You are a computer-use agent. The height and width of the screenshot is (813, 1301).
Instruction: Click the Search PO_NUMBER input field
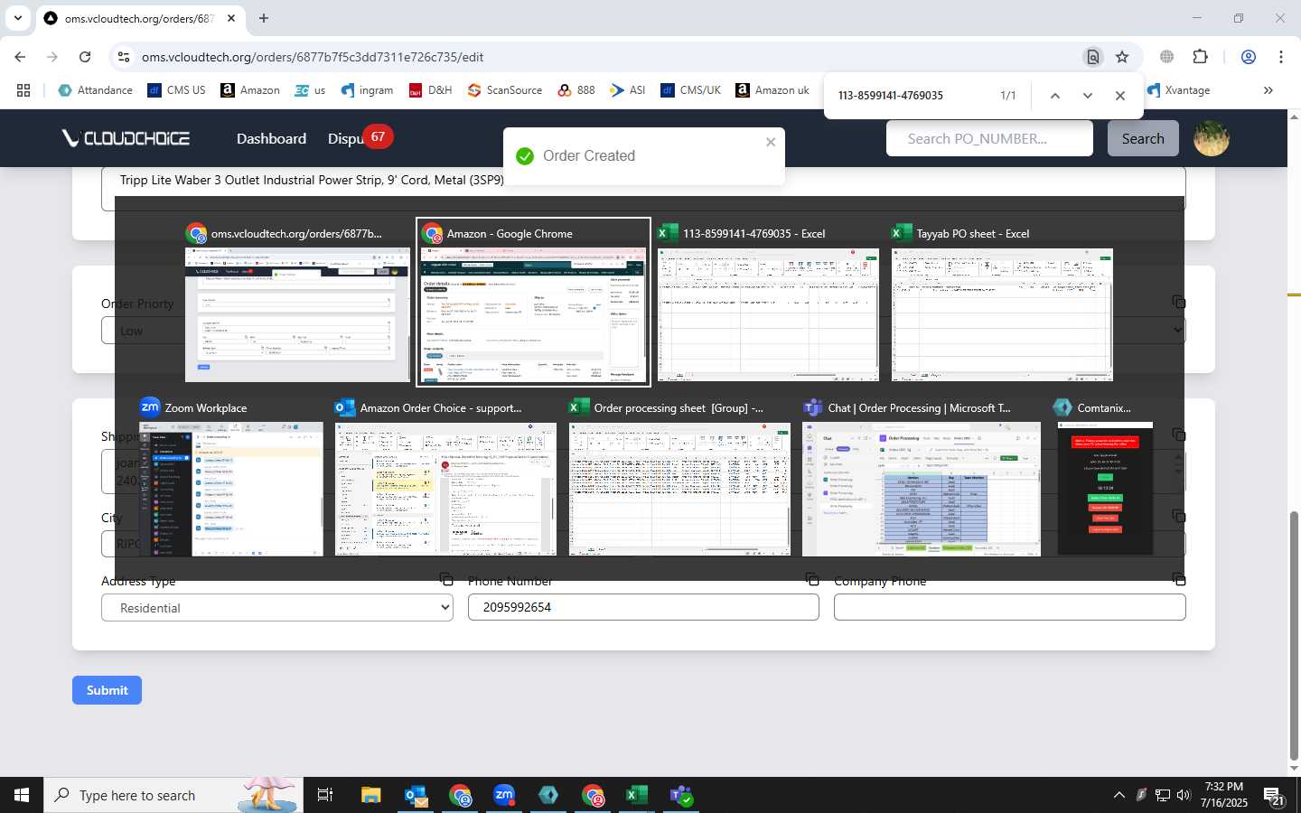pos(989,138)
